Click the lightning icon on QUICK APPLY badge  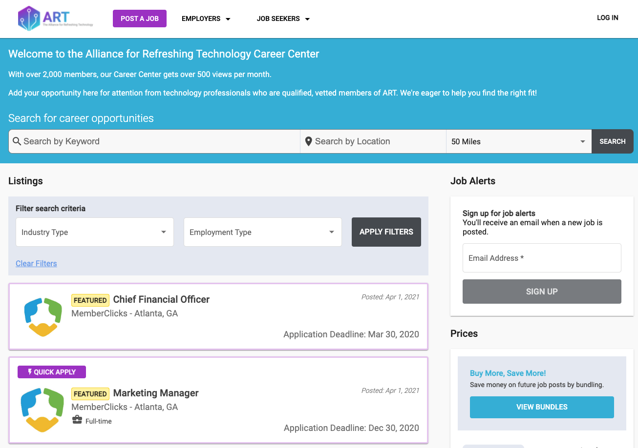30,371
